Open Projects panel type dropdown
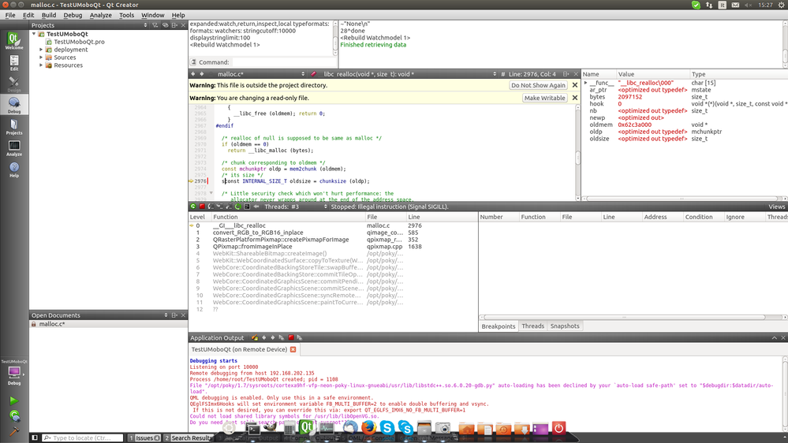The width and height of the screenshot is (788, 443). [89, 25]
